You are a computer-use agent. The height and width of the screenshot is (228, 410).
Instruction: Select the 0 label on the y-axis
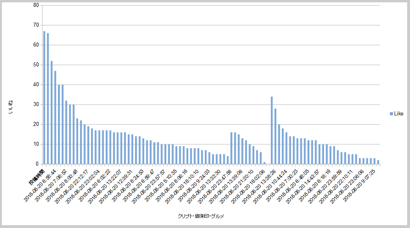pos(38,164)
